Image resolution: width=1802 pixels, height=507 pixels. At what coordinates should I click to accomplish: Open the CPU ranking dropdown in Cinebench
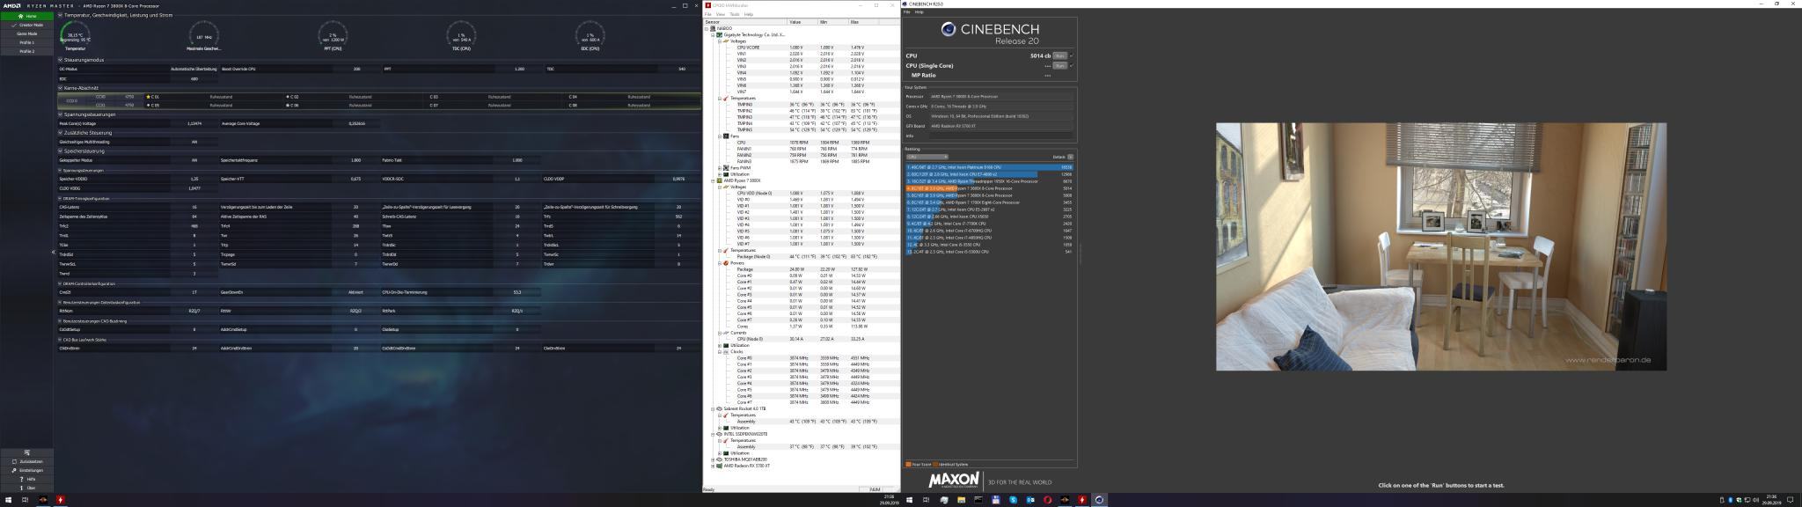pos(927,157)
